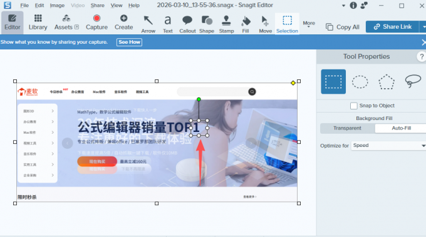This screenshot has height=237, width=426.
Task: Open the info icon in title bar
Action: (x=353, y=5)
